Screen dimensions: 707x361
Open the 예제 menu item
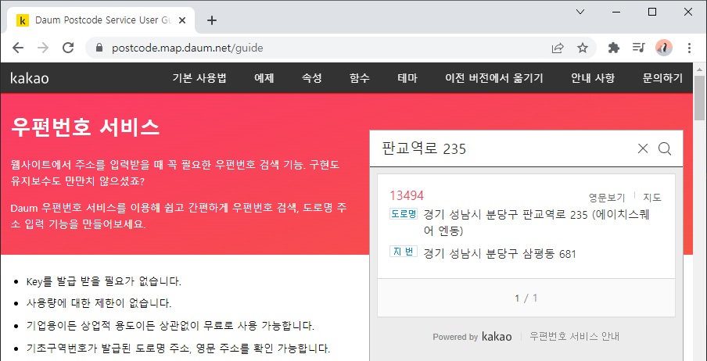[x=264, y=78]
